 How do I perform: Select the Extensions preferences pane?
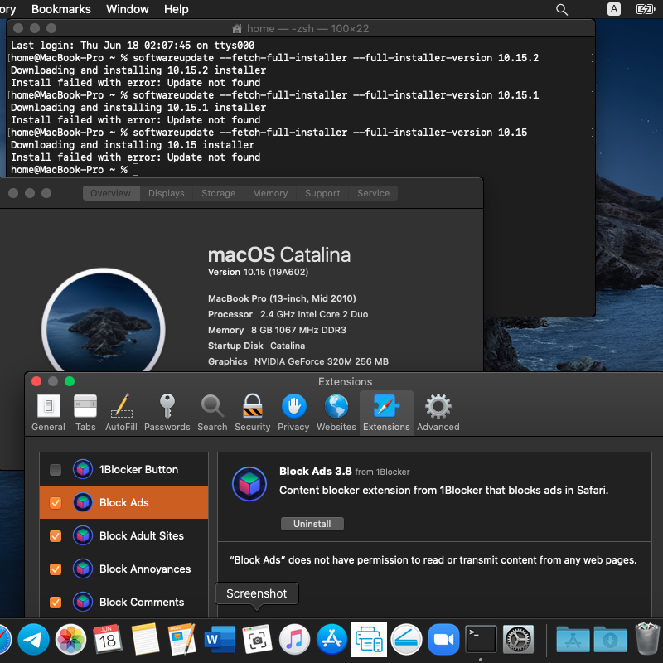pyautogui.click(x=386, y=413)
